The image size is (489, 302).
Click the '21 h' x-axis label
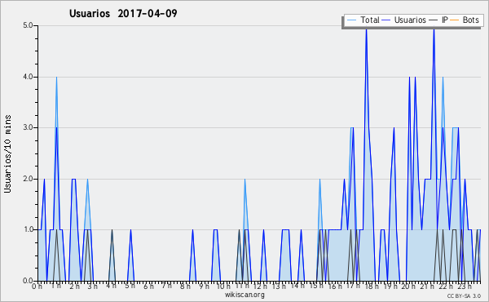(x=426, y=286)
